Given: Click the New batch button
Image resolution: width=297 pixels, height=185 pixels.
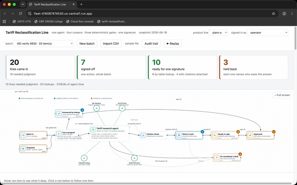Looking at the screenshot, I should coord(87,43).
